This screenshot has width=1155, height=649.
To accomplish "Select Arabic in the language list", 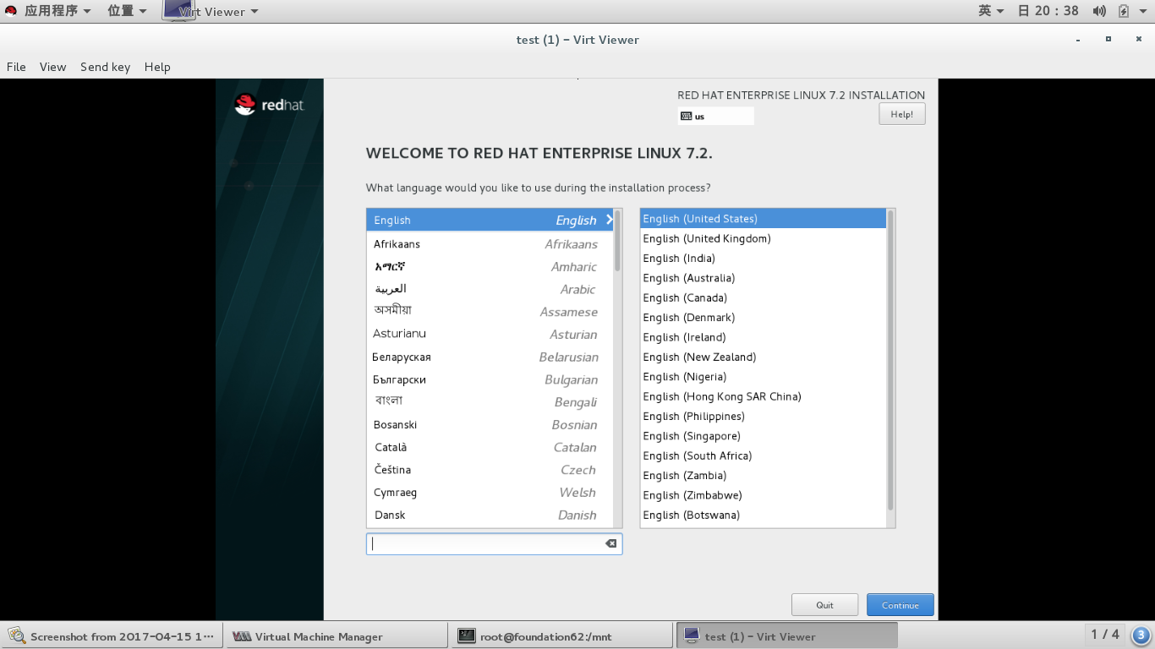I will pyautogui.click(x=490, y=289).
